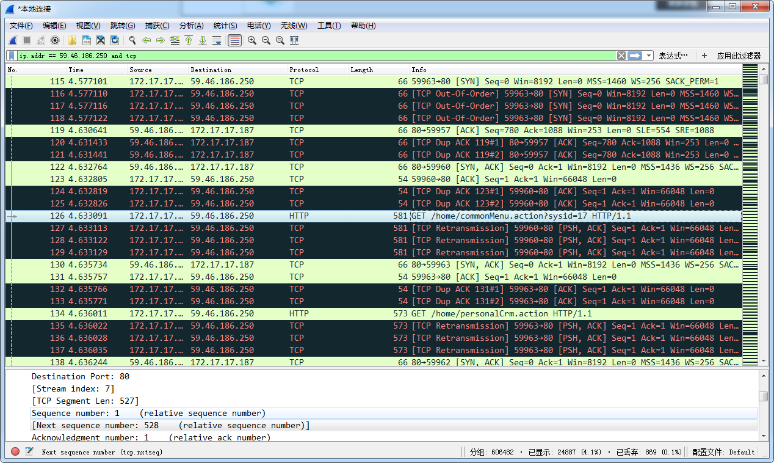Jump to the first packet

[x=189, y=40]
